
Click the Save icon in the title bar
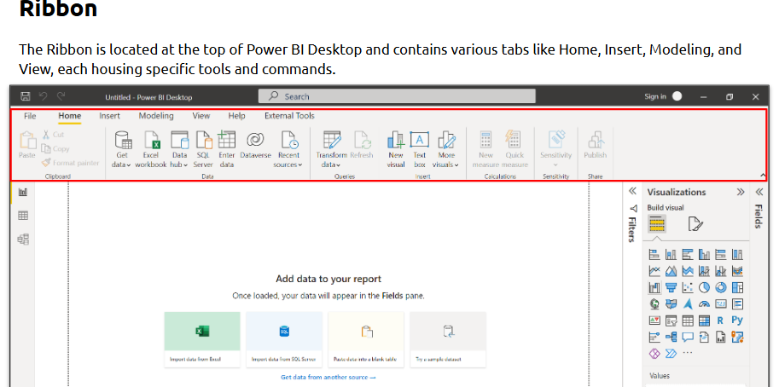pos(26,96)
